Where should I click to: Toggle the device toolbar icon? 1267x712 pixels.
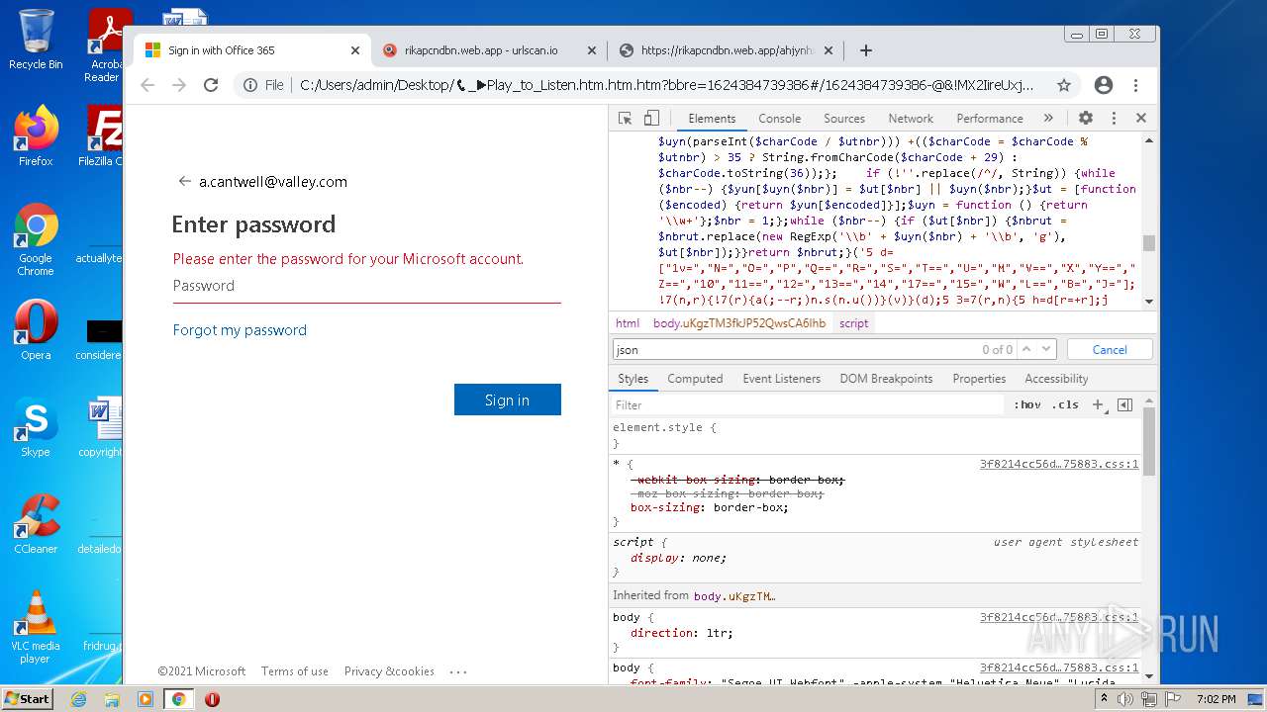click(651, 118)
